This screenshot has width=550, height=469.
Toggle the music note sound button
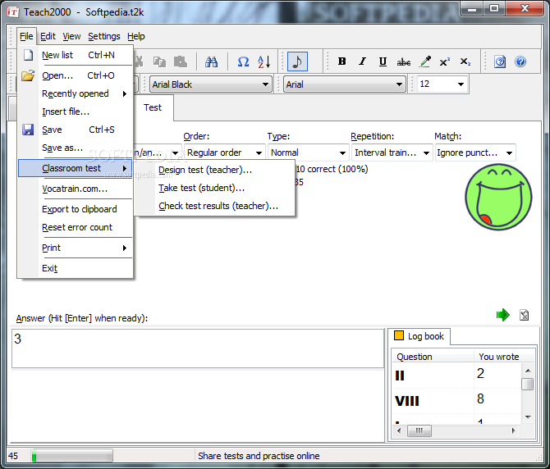coord(297,61)
